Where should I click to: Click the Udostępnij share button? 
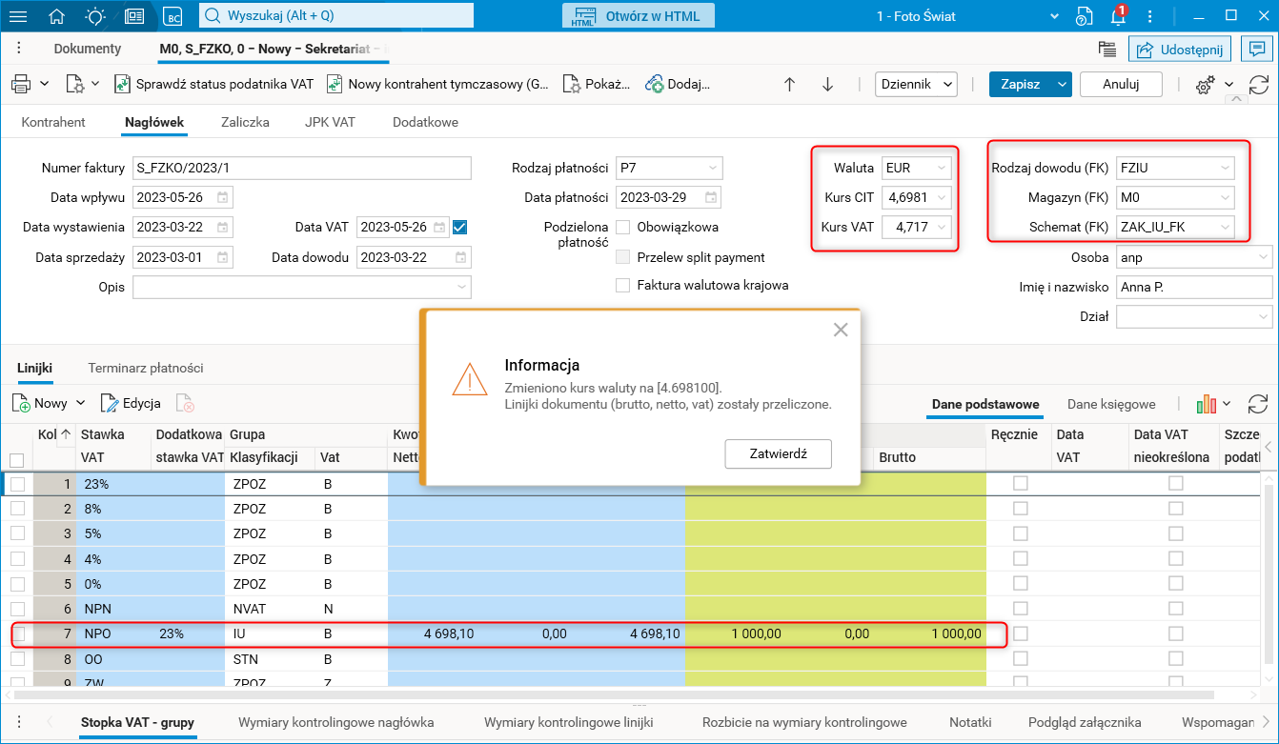pos(1180,49)
